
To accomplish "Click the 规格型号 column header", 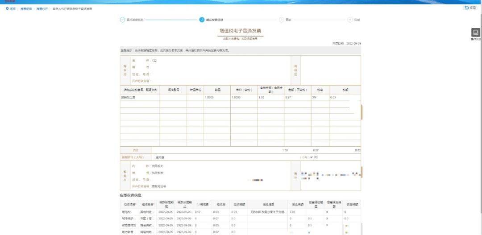I will tap(173, 90).
